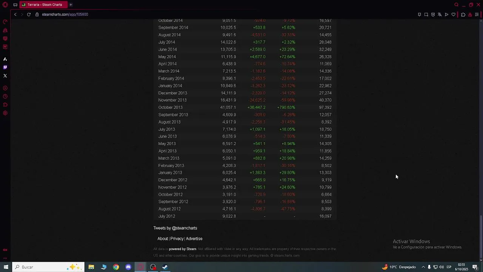Open Easy Setup sliders icon
Viewport: 483px width, 272px height.
[x=477, y=15]
